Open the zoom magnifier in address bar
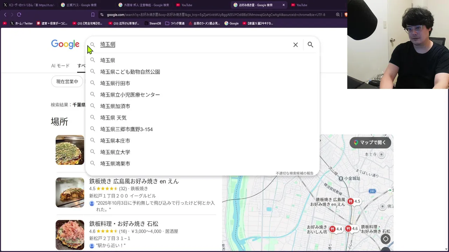Screen dimensions: 449x252 338,15
